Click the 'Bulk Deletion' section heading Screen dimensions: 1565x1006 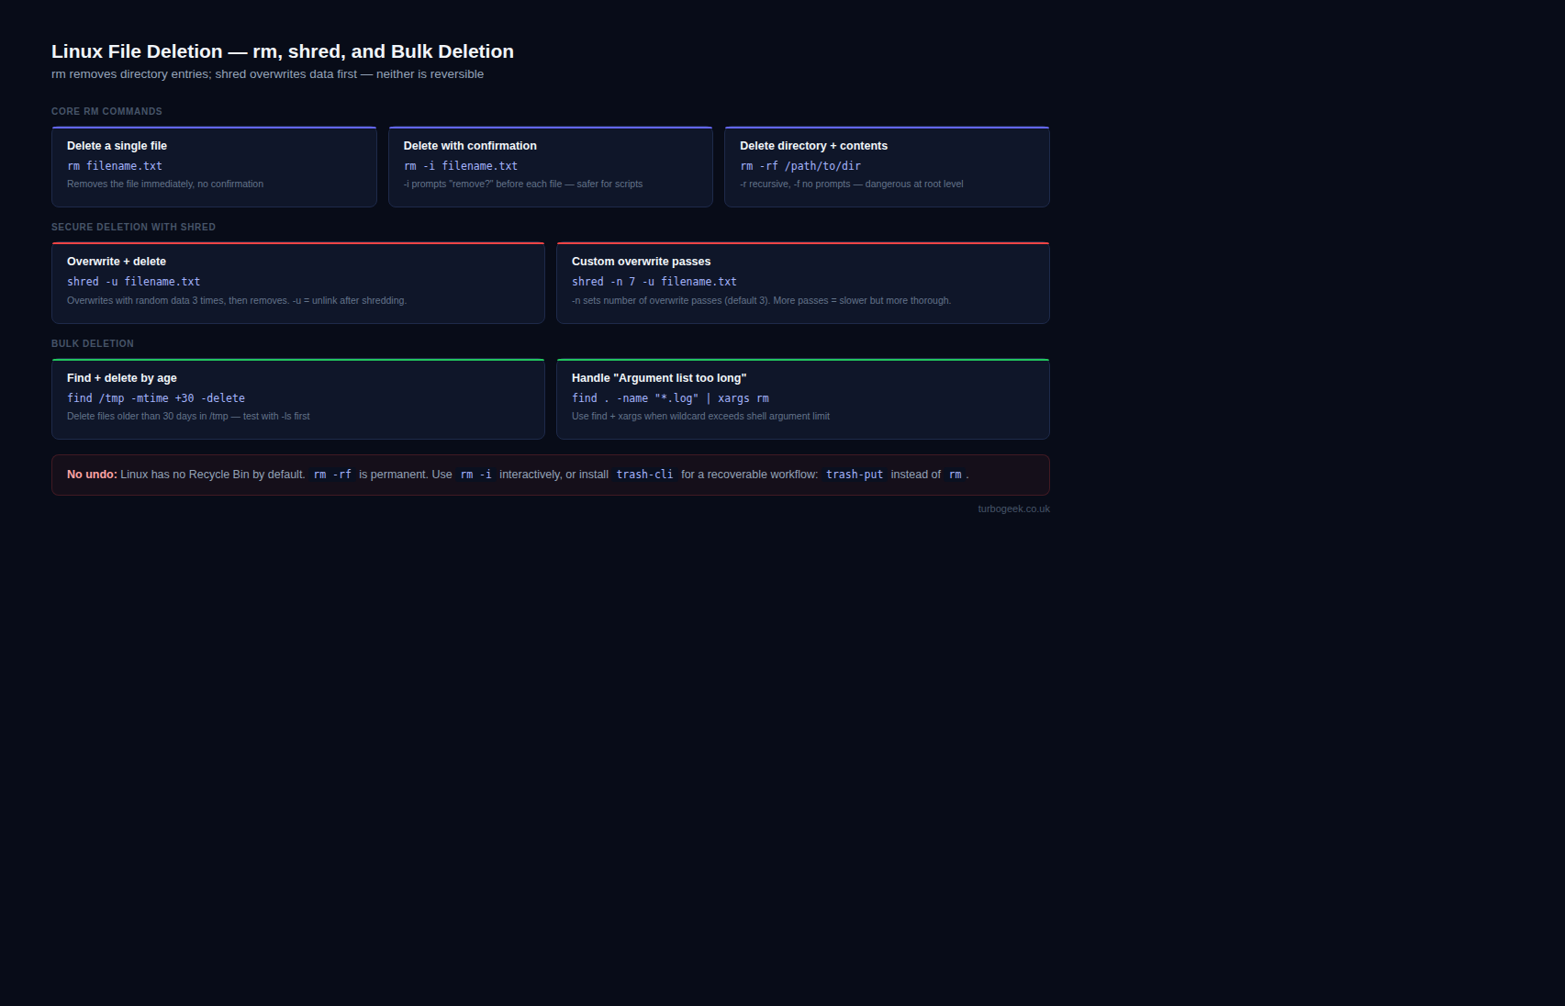coord(93,343)
